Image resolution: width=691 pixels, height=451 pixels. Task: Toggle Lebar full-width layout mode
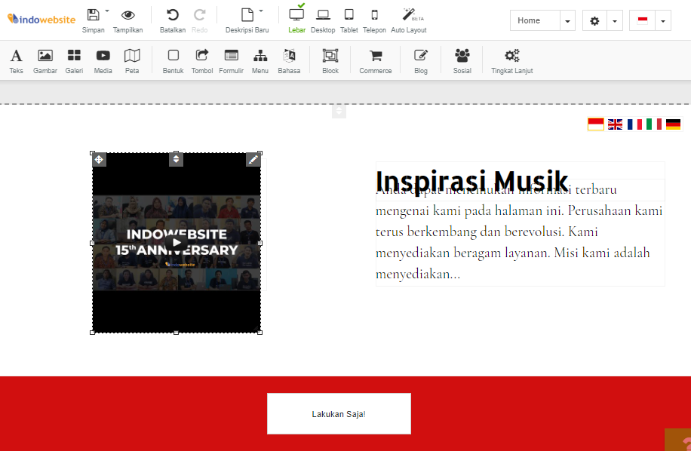tap(296, 19)
